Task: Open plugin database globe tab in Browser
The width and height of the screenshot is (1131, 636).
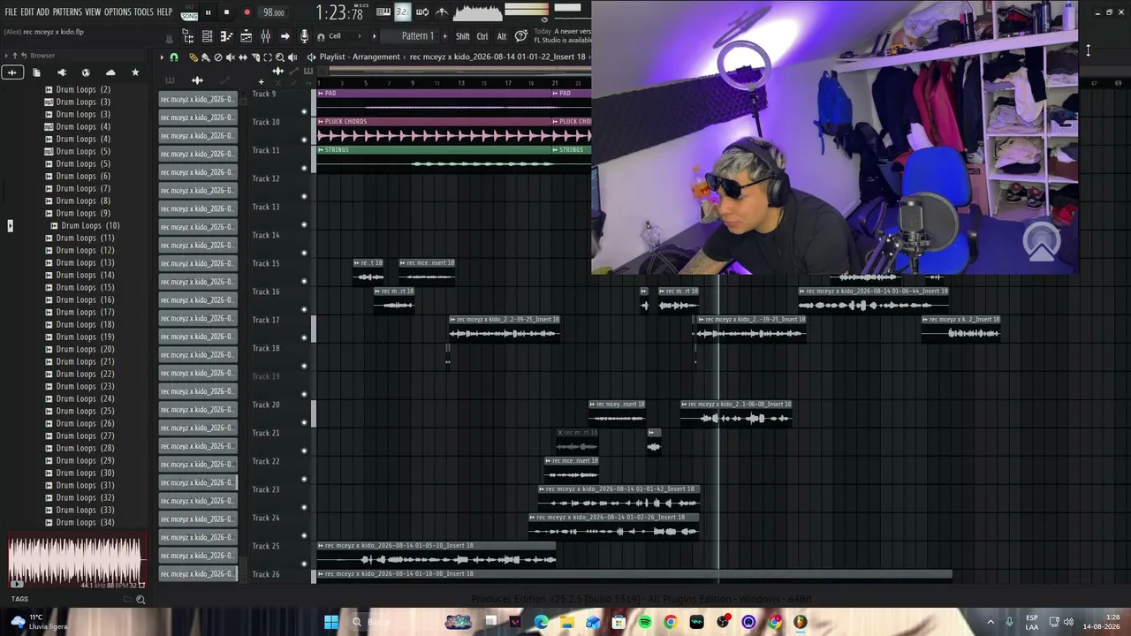Action: [x=86, y=72]
